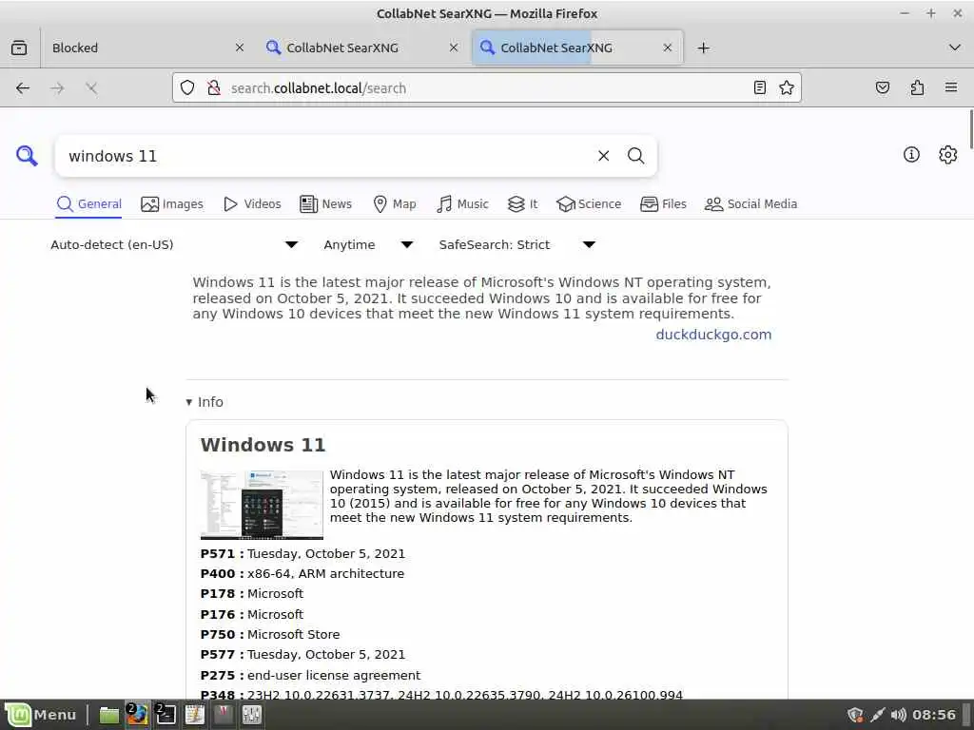The height and width of the screenshot is (730, 974).
Task: Open terminal from taskbar
Action: pos(166,715)
